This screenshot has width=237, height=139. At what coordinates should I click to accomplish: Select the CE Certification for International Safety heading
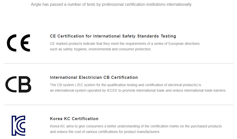click(x=113, y=36)
